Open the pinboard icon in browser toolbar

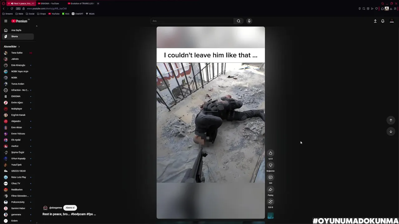coord(359,9)
